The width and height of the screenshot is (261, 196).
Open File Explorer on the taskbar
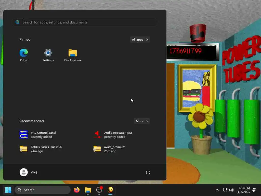pos(88,190)
